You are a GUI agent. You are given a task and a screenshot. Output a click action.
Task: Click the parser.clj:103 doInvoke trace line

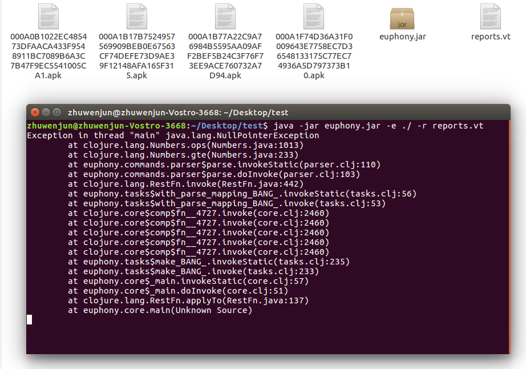[214, 175]
